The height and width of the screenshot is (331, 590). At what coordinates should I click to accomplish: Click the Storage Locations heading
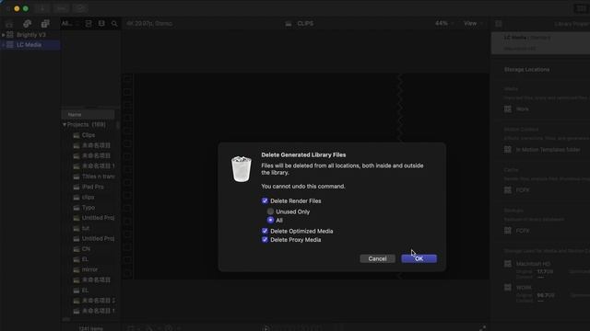[526, 70]
